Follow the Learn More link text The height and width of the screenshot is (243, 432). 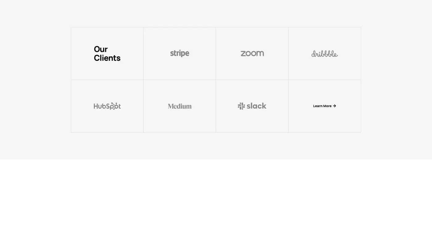[x=322, y=106]
